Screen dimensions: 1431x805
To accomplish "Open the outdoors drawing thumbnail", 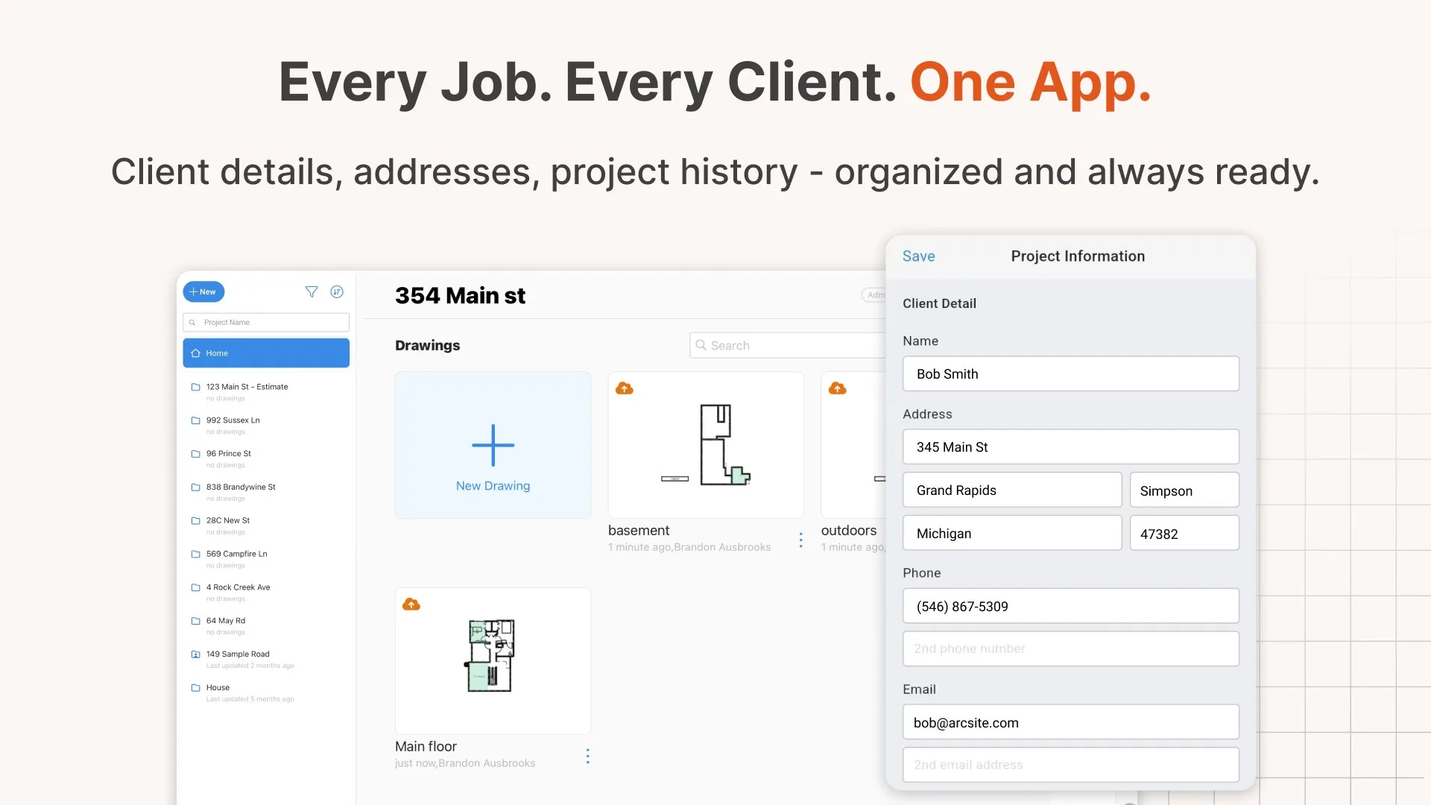I will click(853, 445).
